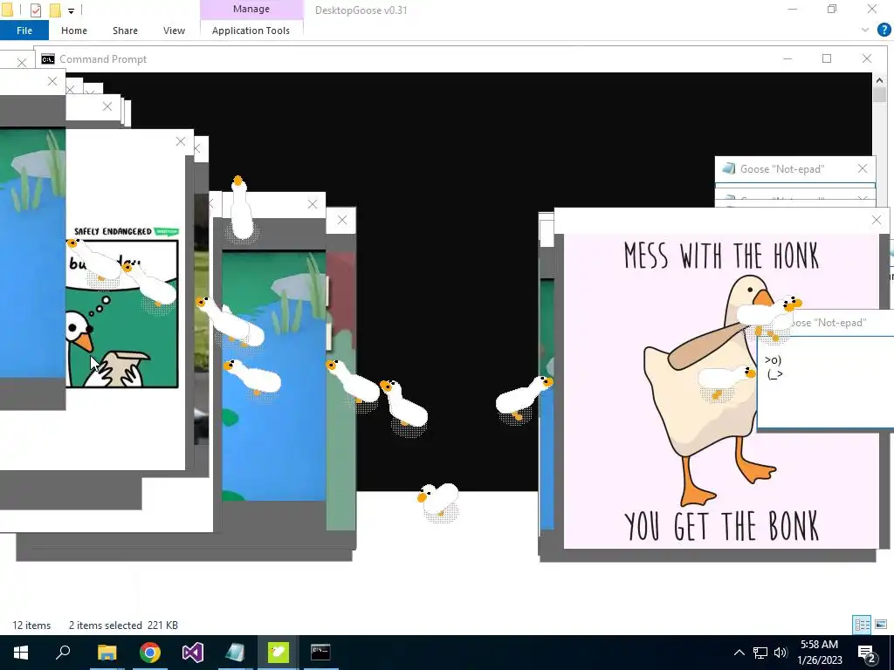Click the Command Prompt scrollbar up arrow
This screenshot has height=670, width=894.
tap(879, 81)
